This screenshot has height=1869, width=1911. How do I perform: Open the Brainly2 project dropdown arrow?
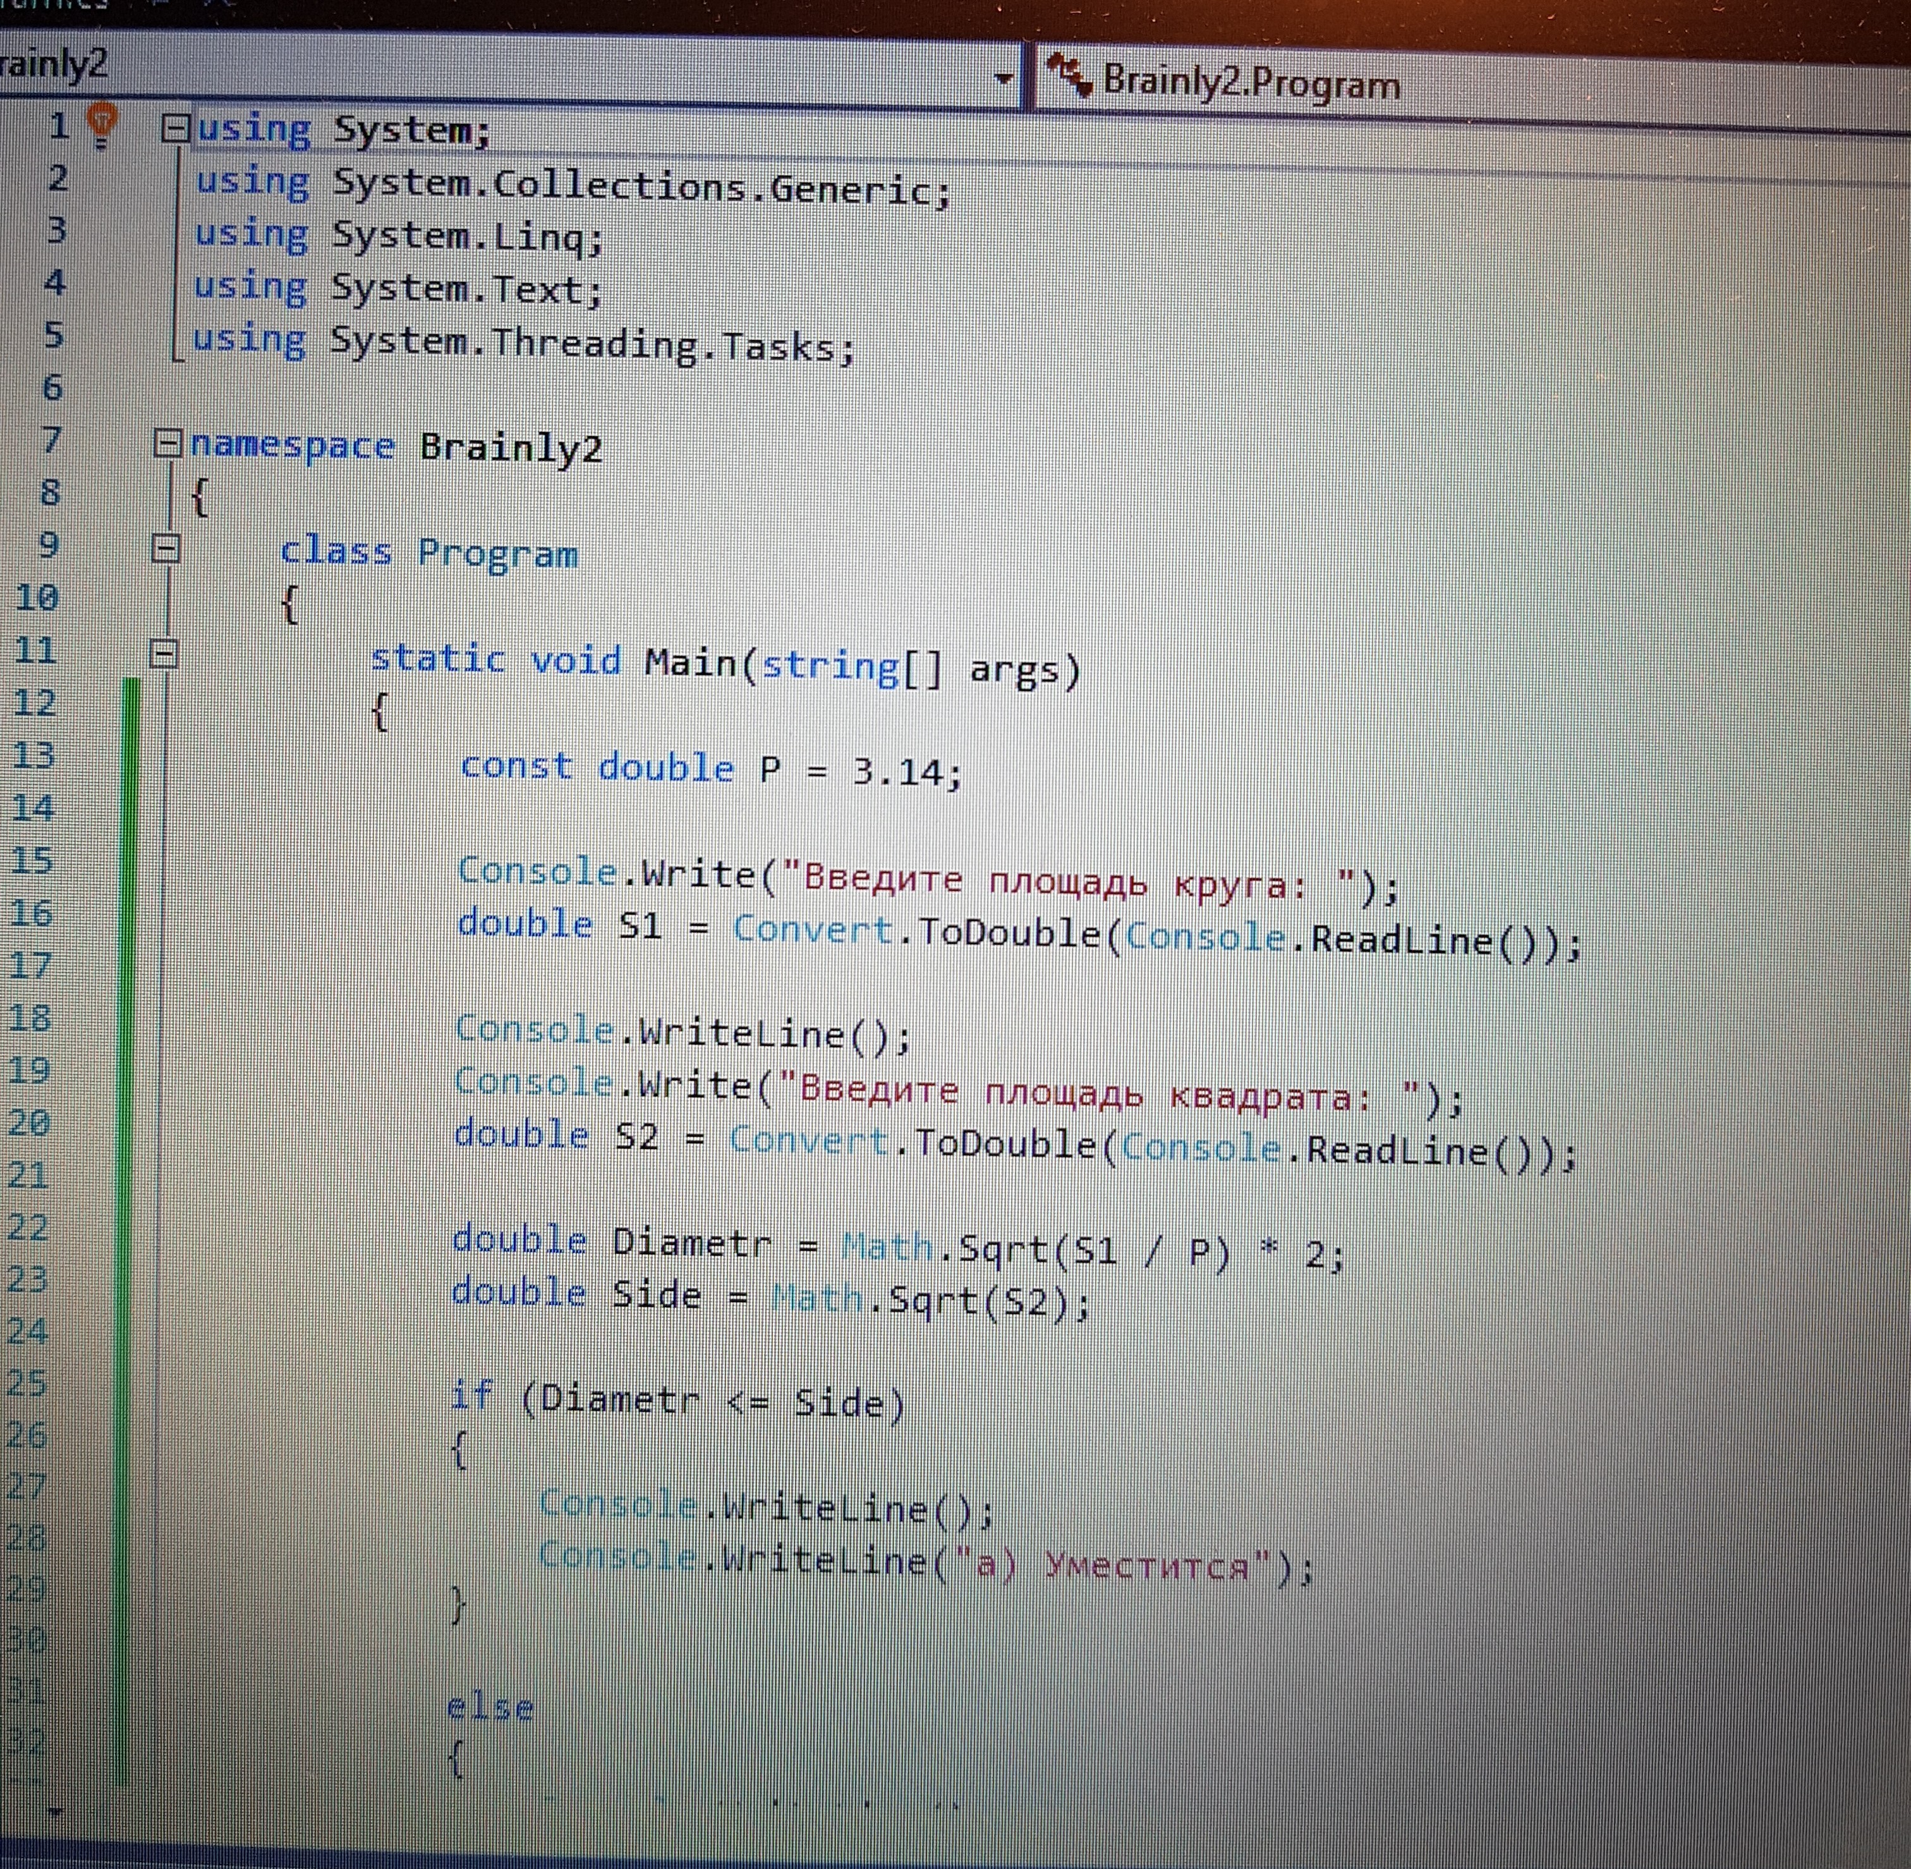pyautogui.click(x=1003, y=78)
